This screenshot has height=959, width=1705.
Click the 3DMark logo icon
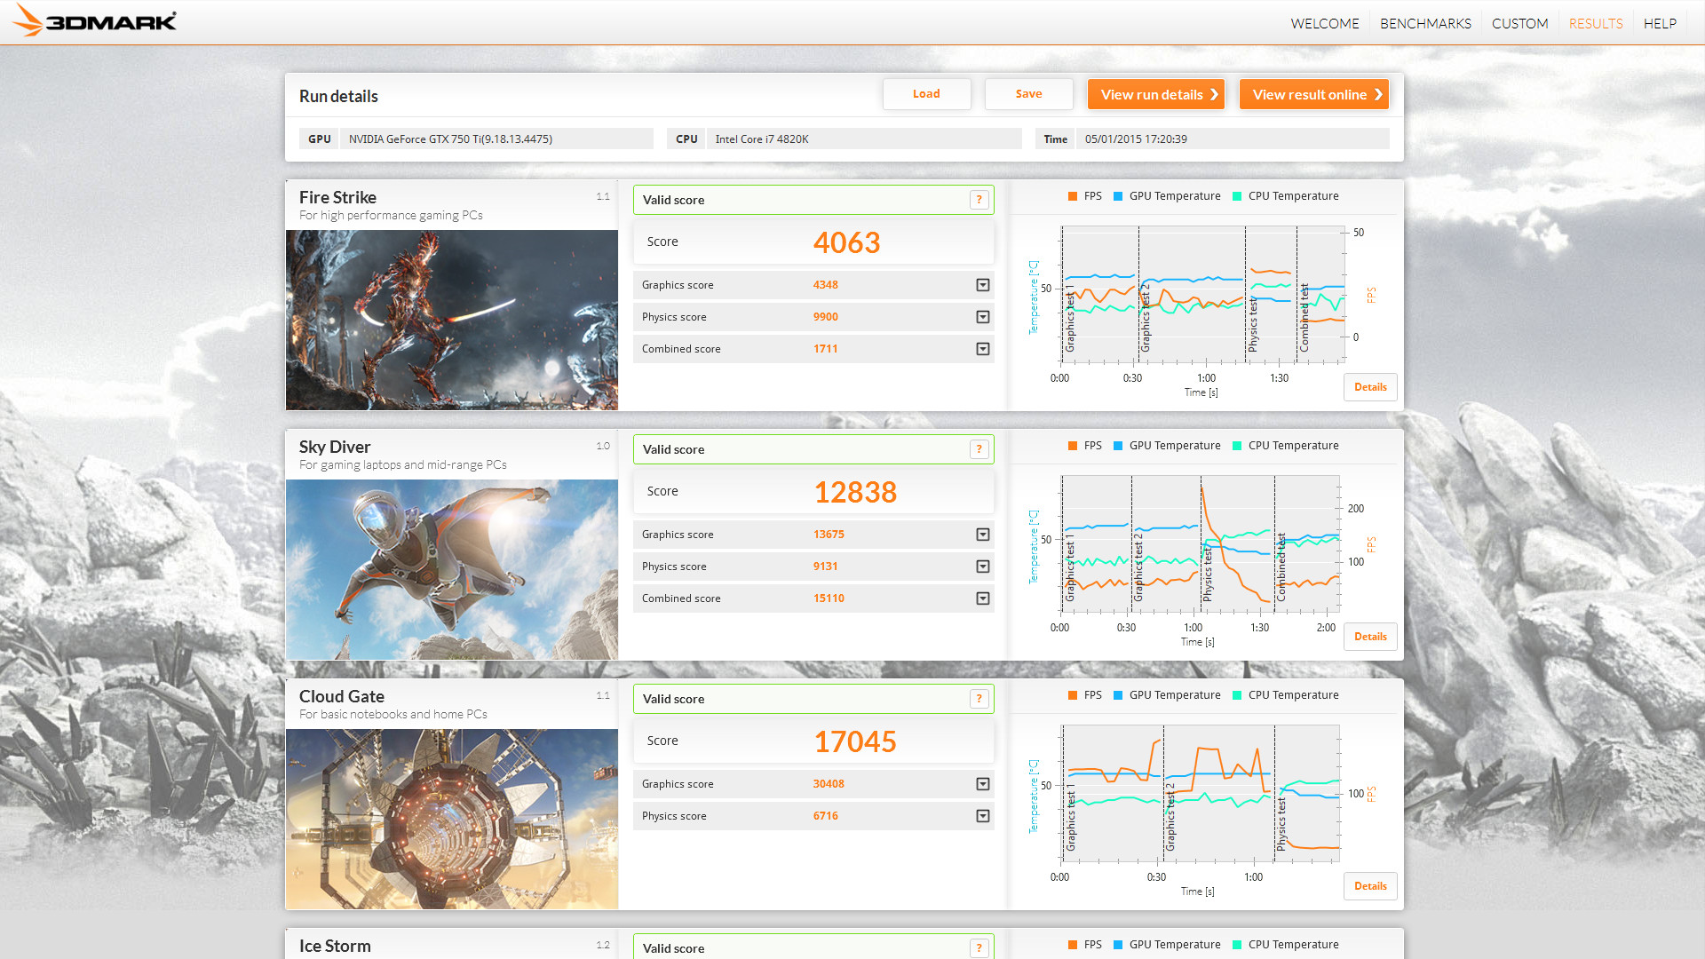28,20
